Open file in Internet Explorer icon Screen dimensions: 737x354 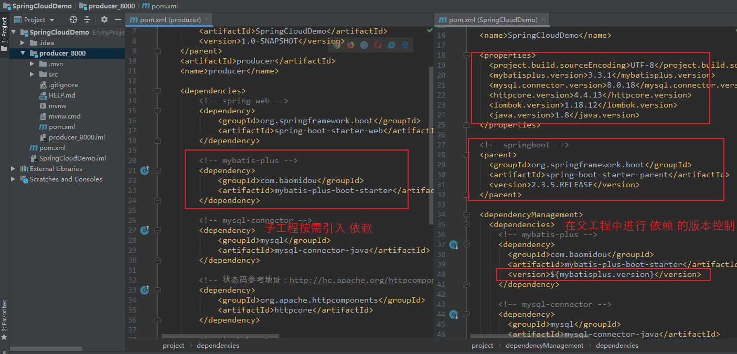tap(391, 45)
